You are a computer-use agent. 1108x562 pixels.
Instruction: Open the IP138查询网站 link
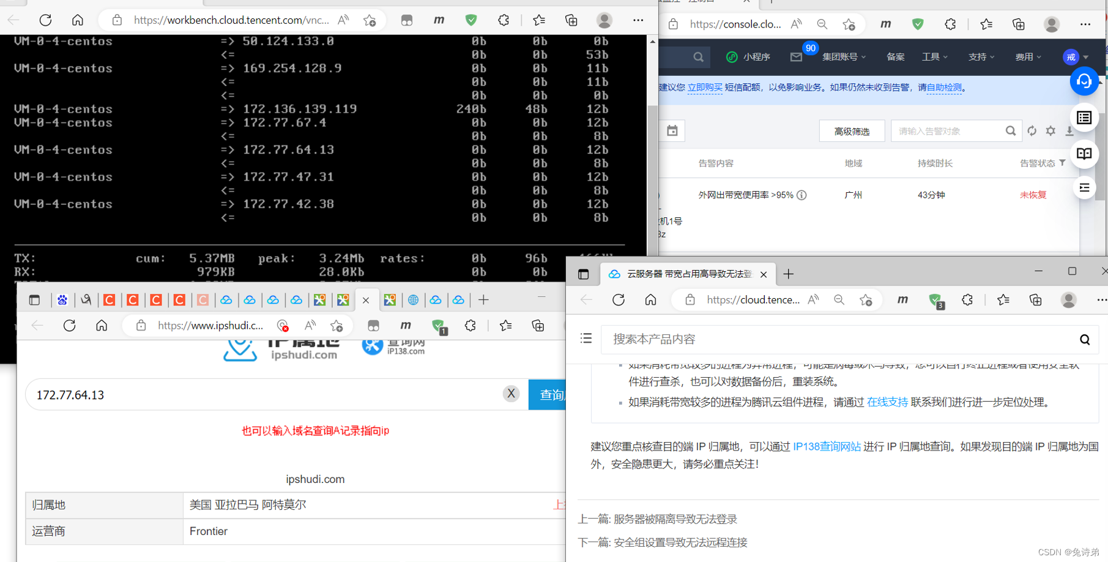[x=827, y=447]
